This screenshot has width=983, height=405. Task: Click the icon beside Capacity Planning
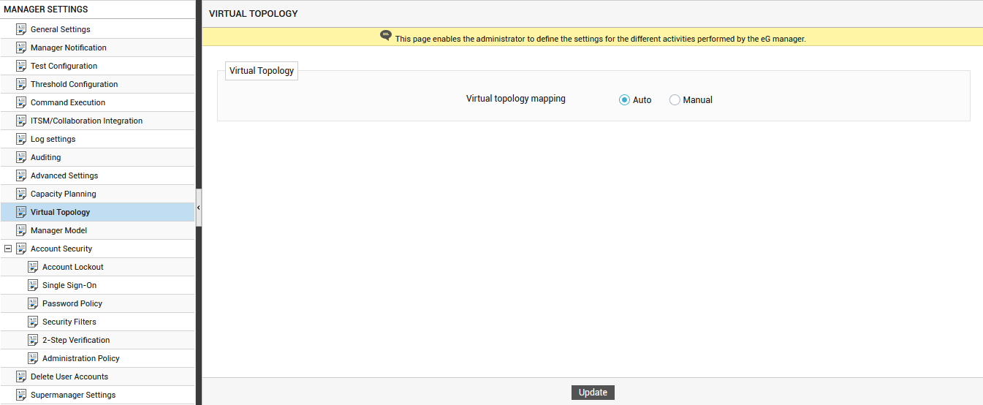click(21, 194)
